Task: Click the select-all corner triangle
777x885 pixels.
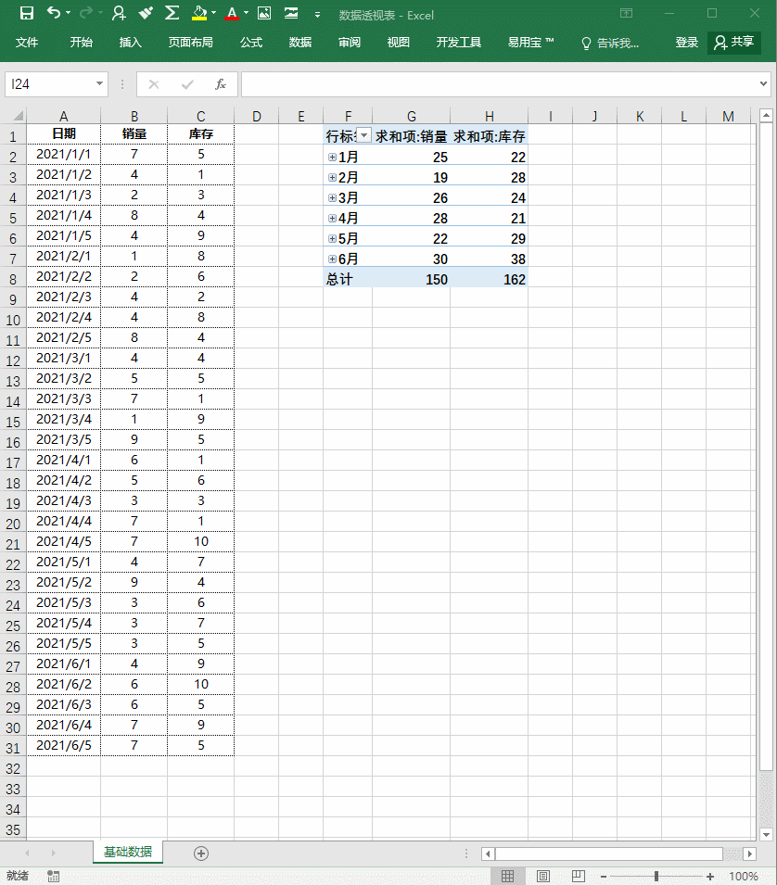Action: 18,116
